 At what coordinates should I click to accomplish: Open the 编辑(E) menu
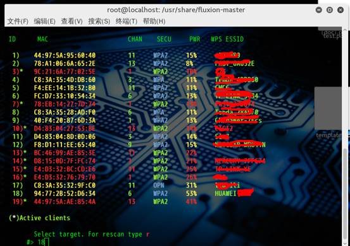point(45,21)
